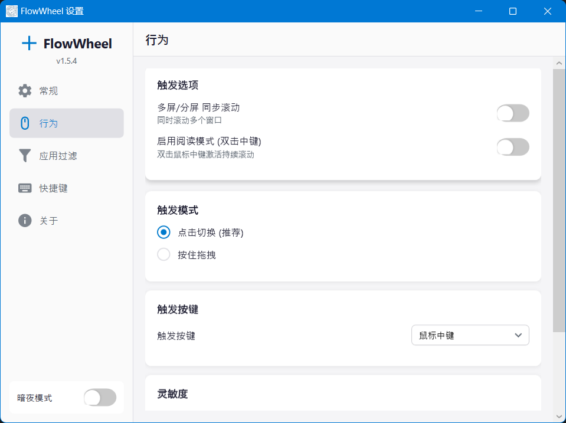Open the 鼠标中键 dropdown
Image resolution: width=566 pixels, height=423 pixels.
470,335
